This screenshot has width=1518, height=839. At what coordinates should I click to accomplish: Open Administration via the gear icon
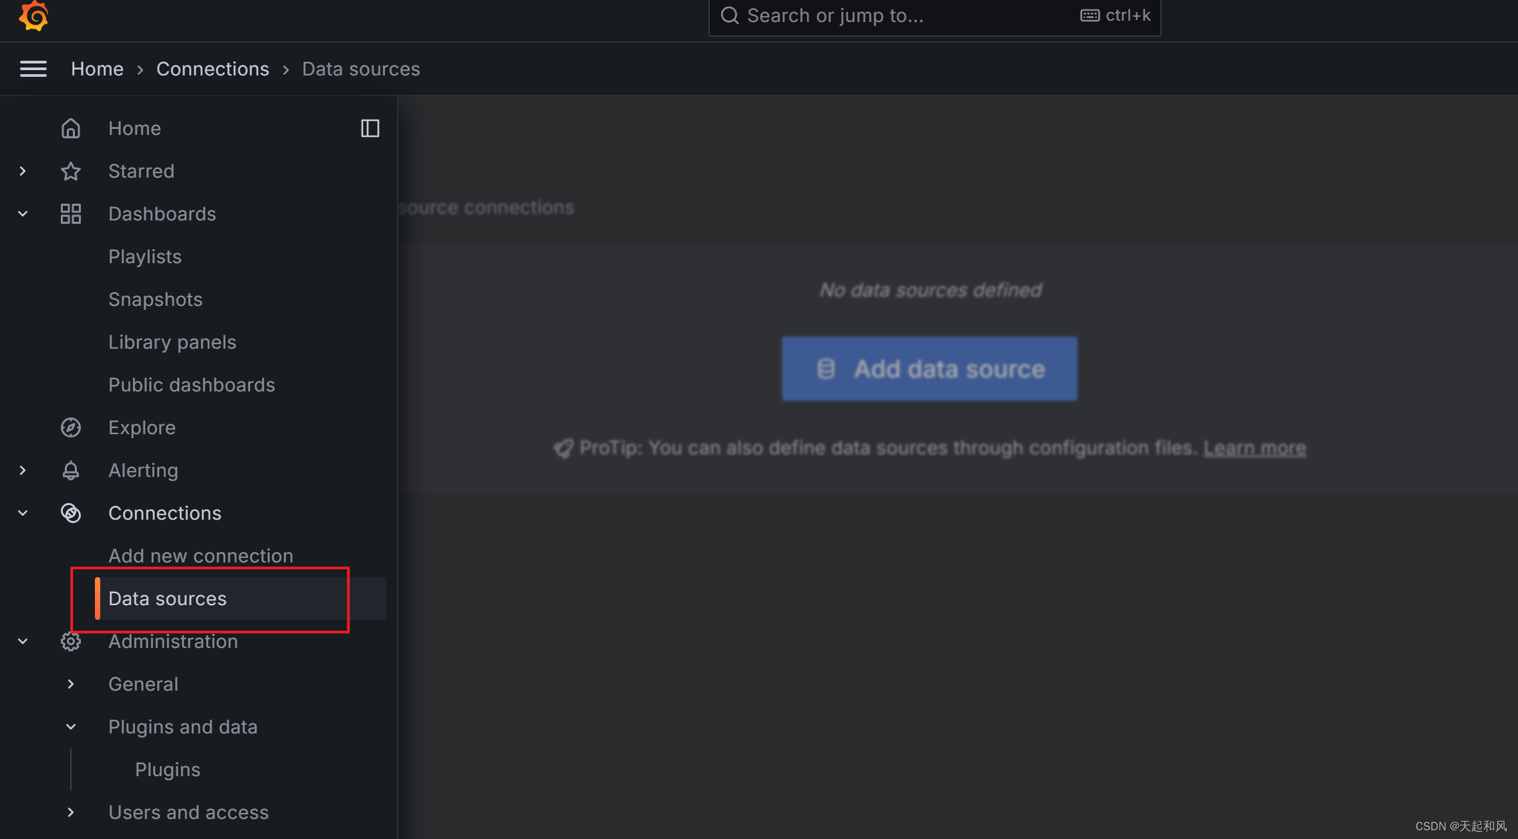click(x=71, y=641)
